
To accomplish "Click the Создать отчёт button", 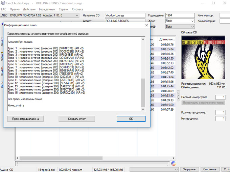I will click(76, 119).
